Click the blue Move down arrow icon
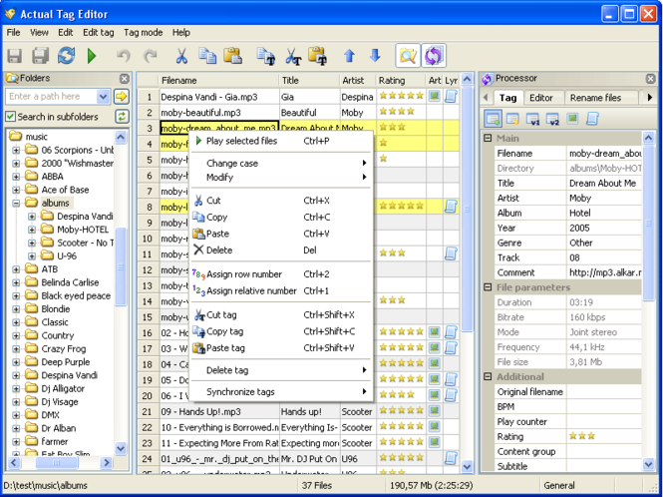Image resolution: width=663 pixels, height=497 pixels. pos(375,56)
